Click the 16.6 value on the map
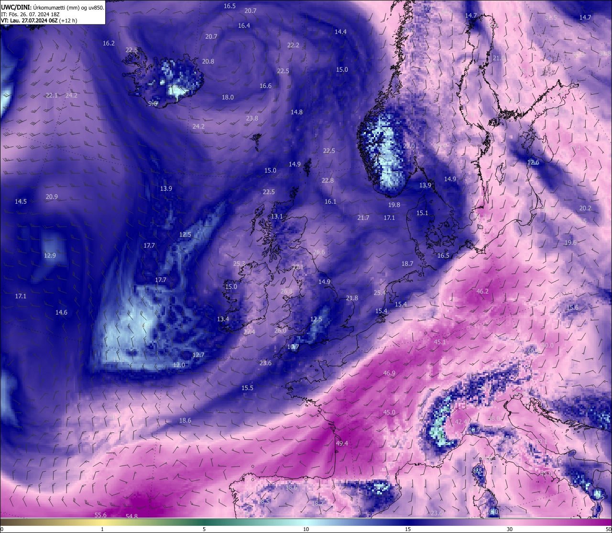The width and height of the screenshot is (612, 533). 265,86
